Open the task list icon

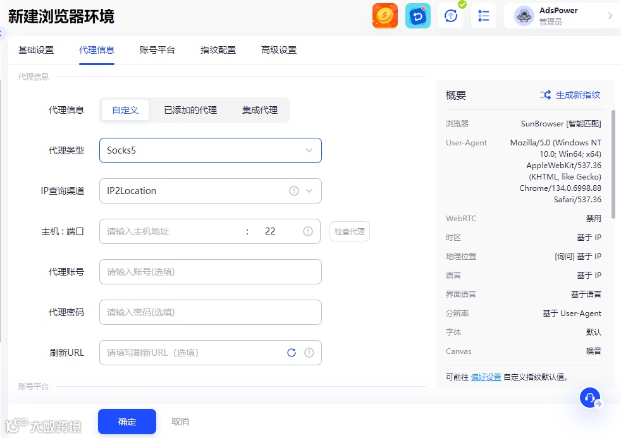pyautogui.click(x=484, y=16)
